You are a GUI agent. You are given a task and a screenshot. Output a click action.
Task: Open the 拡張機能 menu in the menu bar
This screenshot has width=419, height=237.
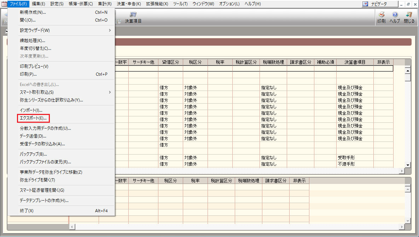pos(157,4)
